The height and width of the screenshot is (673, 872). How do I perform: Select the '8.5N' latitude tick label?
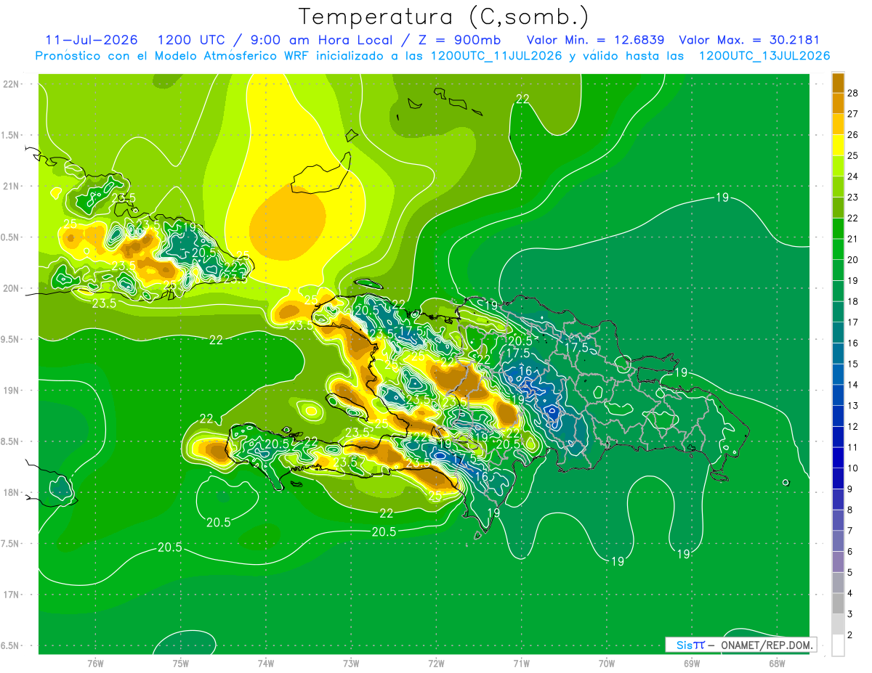[11, 441]
